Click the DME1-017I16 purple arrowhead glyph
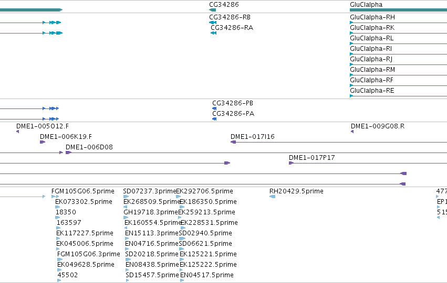 [x=233, y=142]
